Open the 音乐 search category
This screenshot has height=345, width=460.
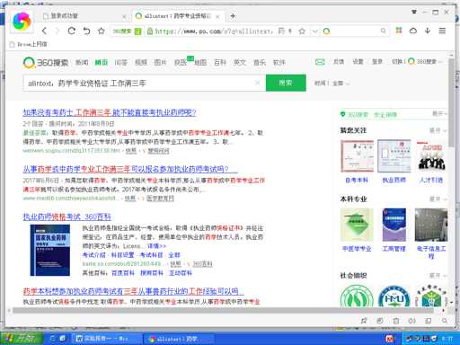coord(260,63)
